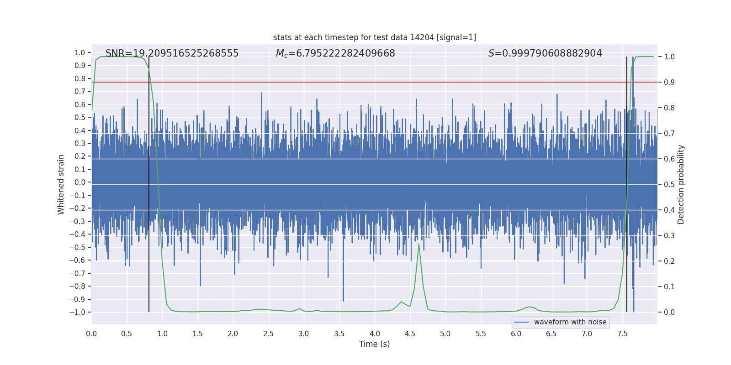Click the x-axis tick label 4.0
This screenshot has width=731, height=365.
point(375,334)
